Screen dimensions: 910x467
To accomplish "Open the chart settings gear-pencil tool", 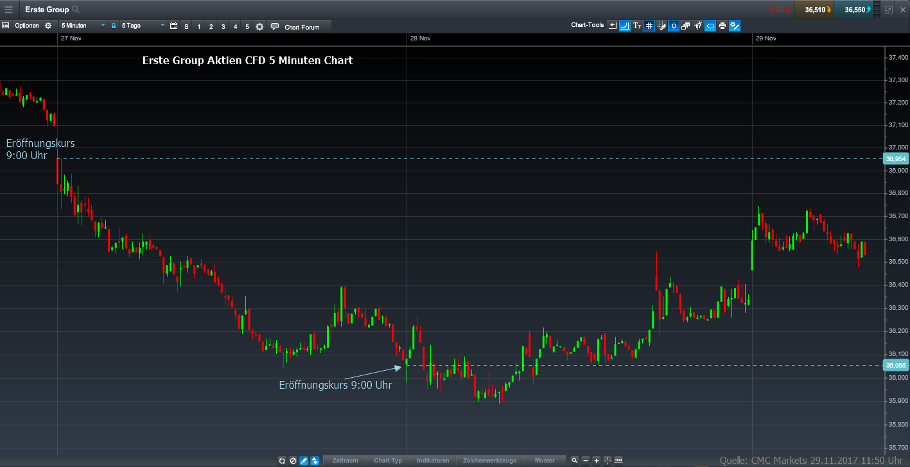I will click(x=735, y=26).
